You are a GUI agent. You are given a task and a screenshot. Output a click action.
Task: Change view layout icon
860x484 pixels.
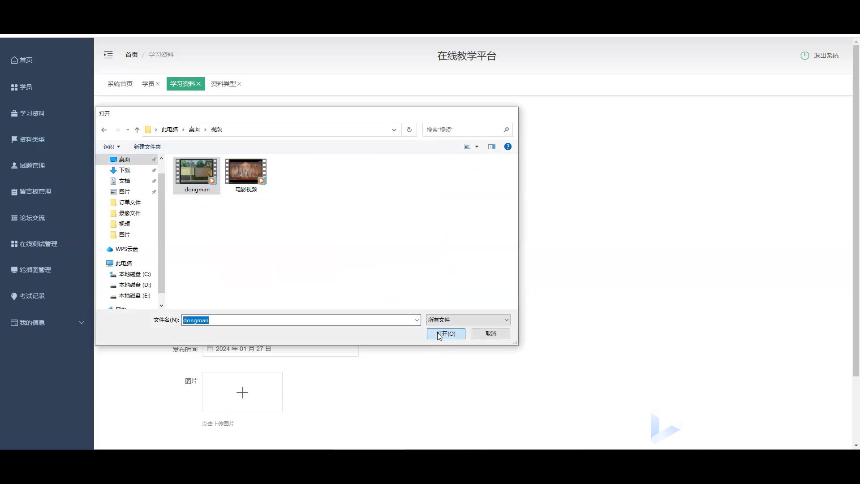467,147
